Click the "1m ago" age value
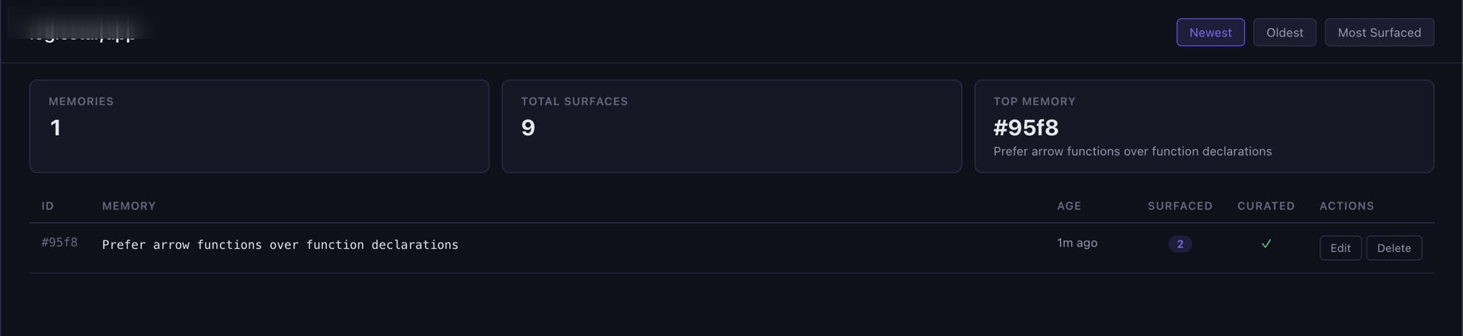The width and height of the screenshot is (1463, 336). point(1077,243)
